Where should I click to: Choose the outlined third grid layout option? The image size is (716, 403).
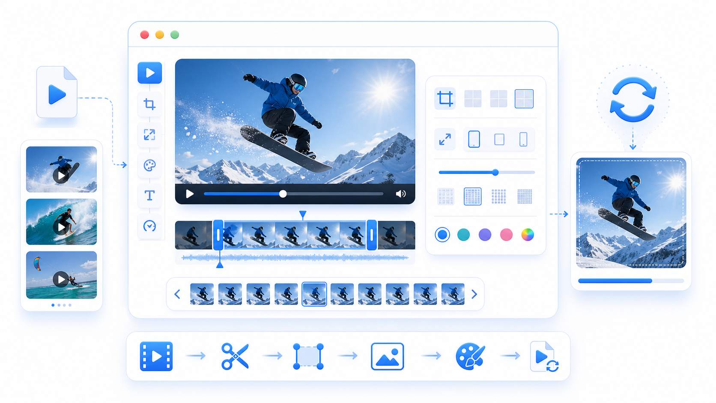pos(524,99)
